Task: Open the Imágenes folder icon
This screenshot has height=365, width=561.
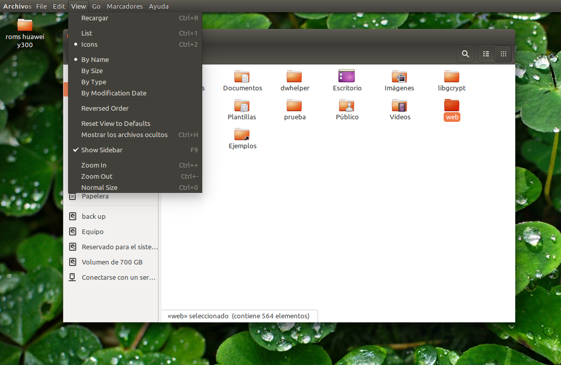Action: pos(399,77)
